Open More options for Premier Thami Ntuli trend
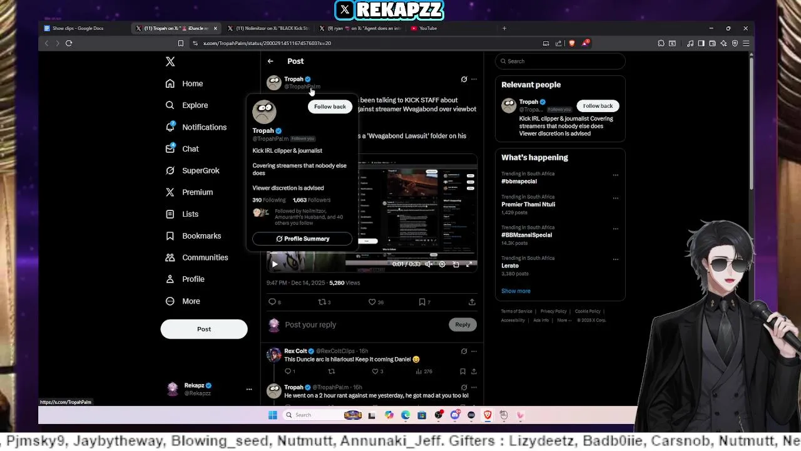Screen dimensions: 801x451 coord(615,199)
